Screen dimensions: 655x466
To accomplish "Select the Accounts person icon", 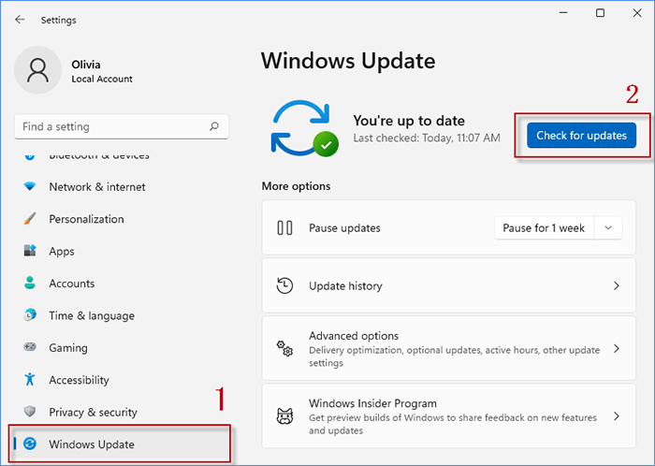I will pyautogui.click(x=30, y=283).
